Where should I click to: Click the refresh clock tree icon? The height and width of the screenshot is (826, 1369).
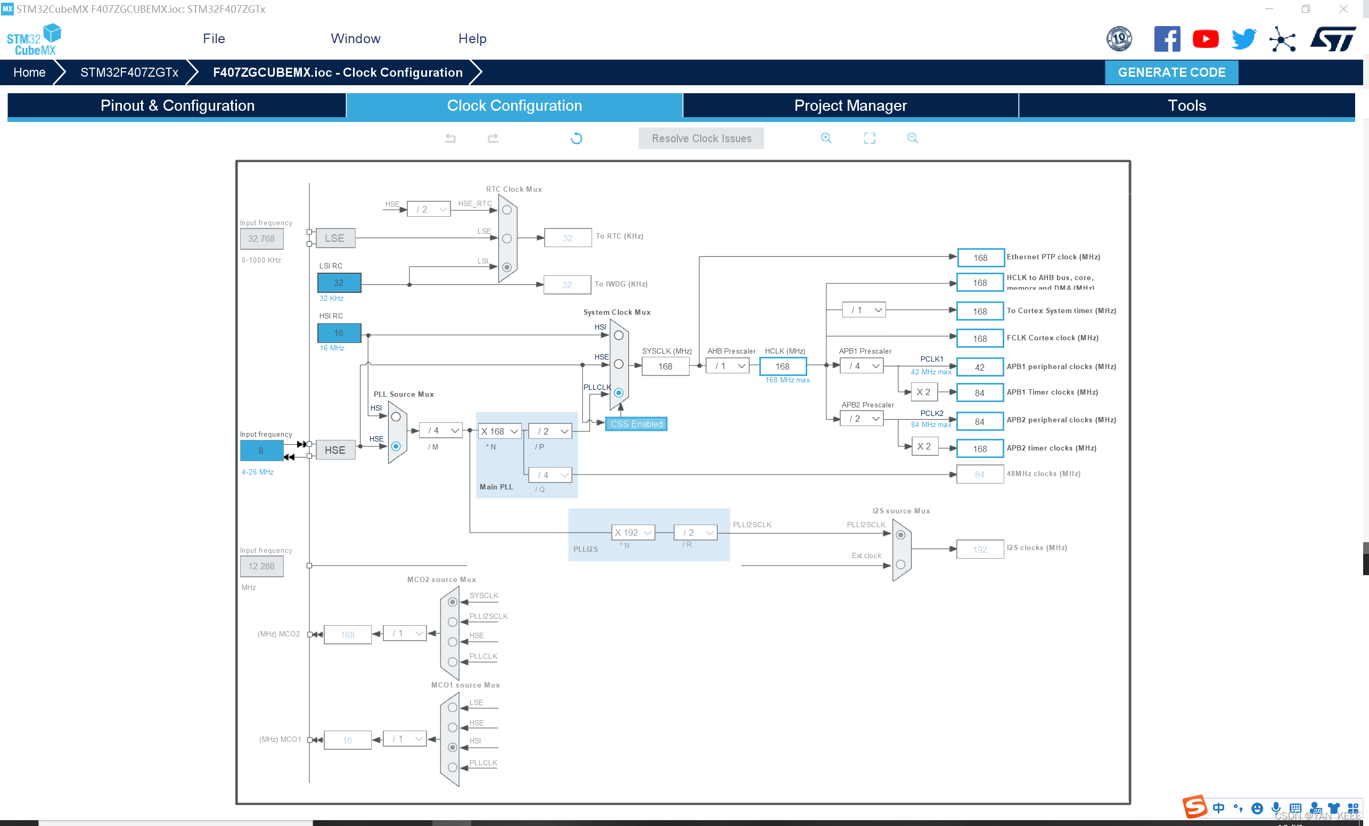576,138
